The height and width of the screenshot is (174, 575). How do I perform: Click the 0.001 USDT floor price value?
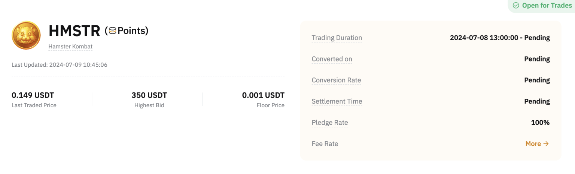(263, 95)
